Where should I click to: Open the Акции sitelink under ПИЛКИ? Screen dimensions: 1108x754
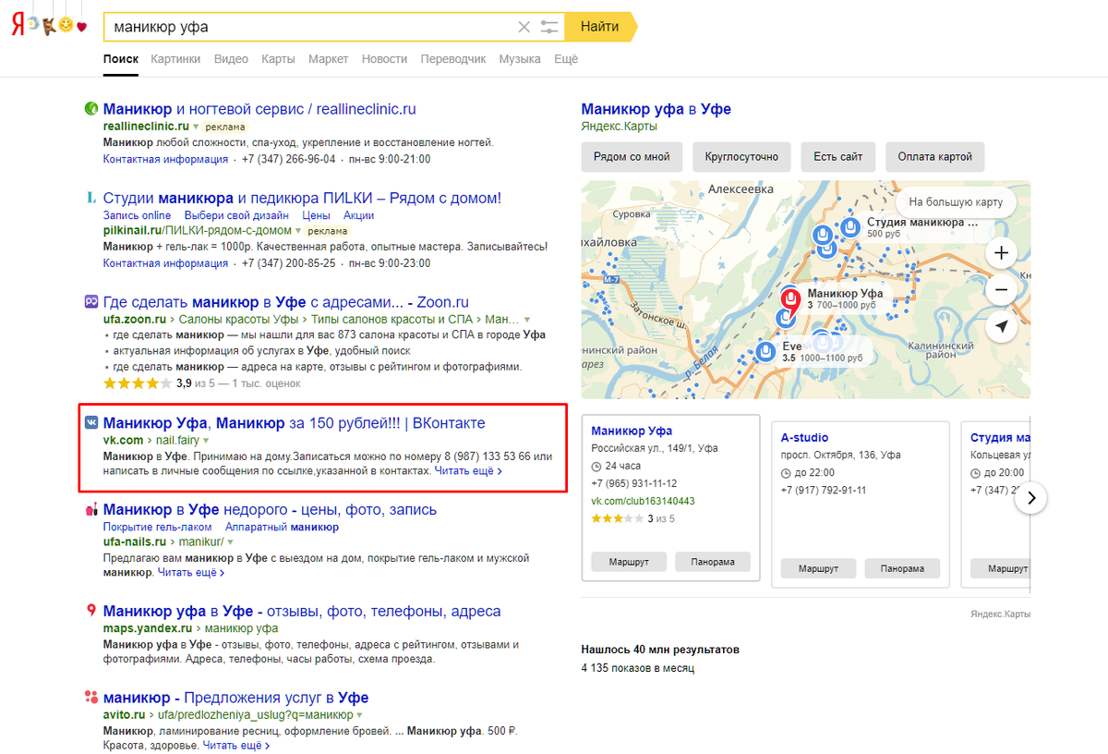(358, 215)
